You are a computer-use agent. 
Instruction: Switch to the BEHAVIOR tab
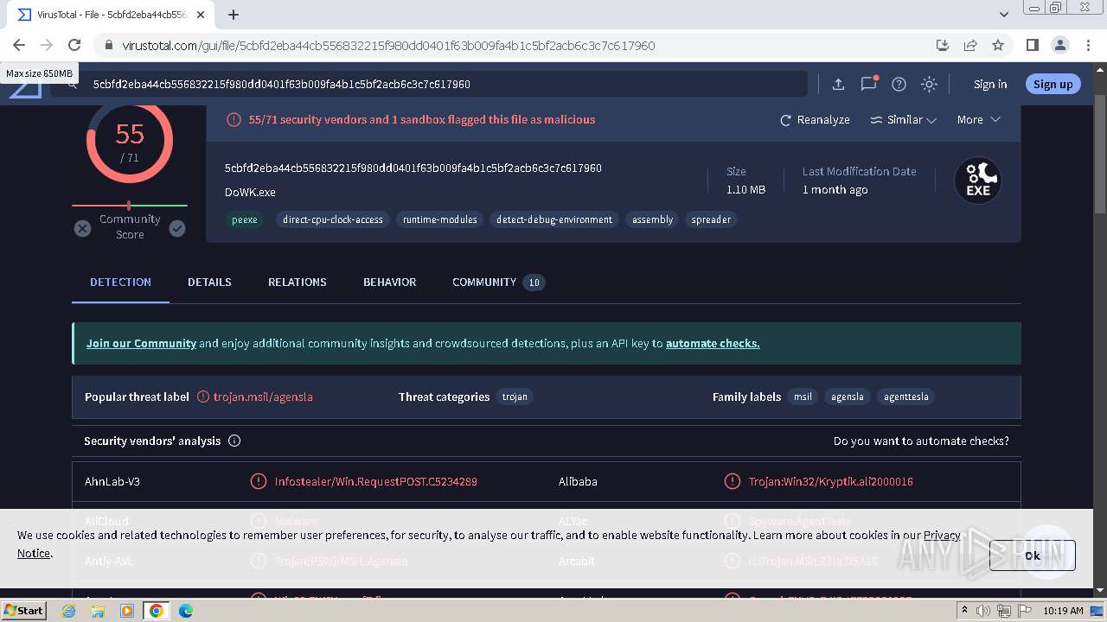point(390,282)
